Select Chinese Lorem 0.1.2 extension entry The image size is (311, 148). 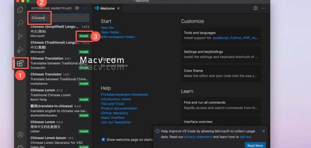click(x=59, y=95)
